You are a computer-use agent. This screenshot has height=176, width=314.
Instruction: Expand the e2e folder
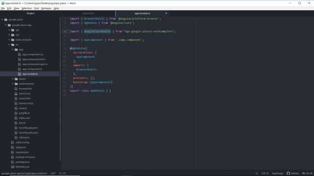coord(9,35)
